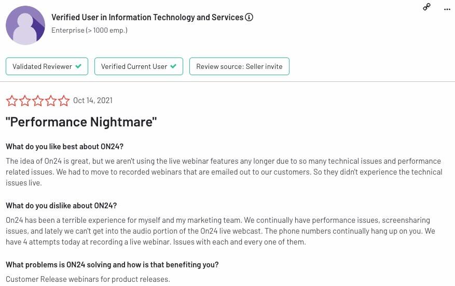Click the third rating star
455x286 pixels.
point(37,101)
